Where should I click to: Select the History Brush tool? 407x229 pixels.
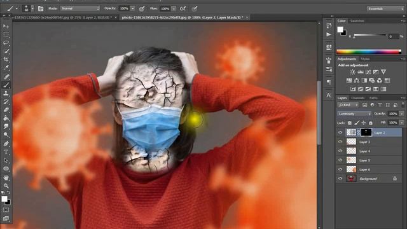tap(6, 102)
